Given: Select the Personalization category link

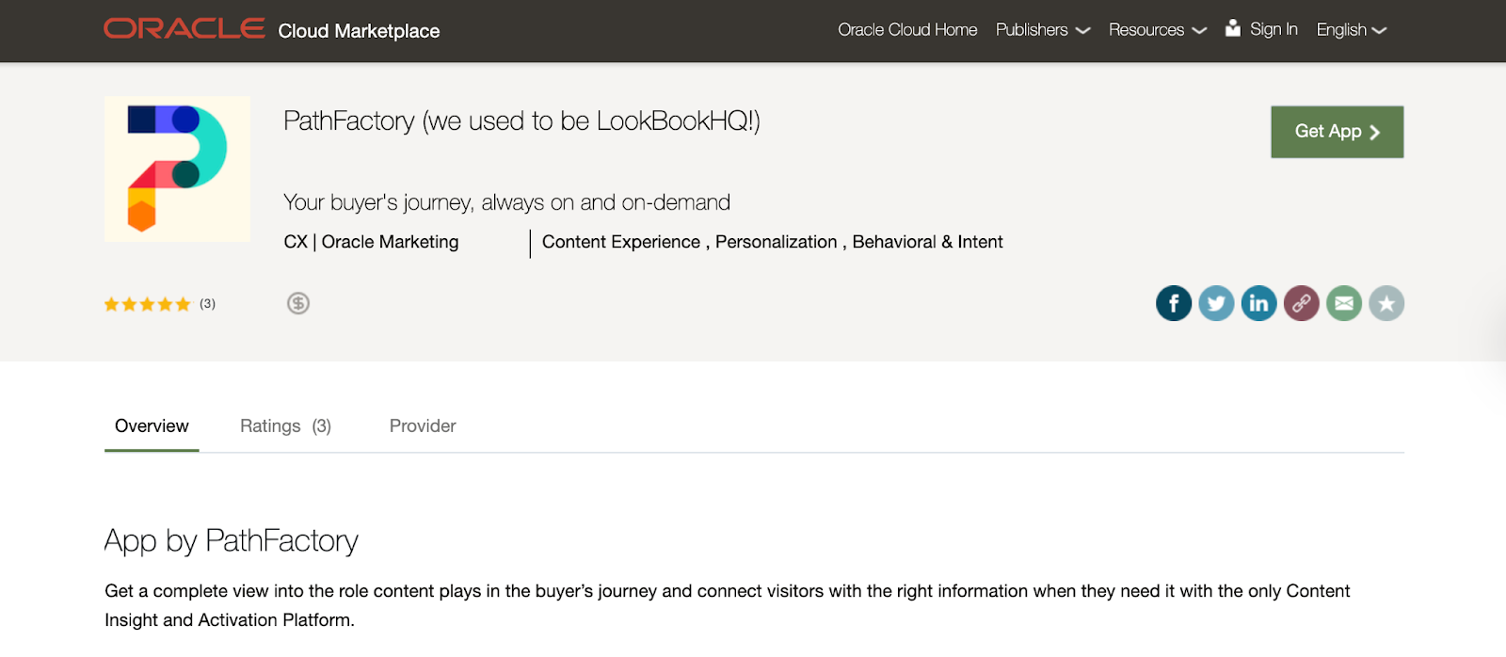Looking at the screenshot, I should coord(777,242).
